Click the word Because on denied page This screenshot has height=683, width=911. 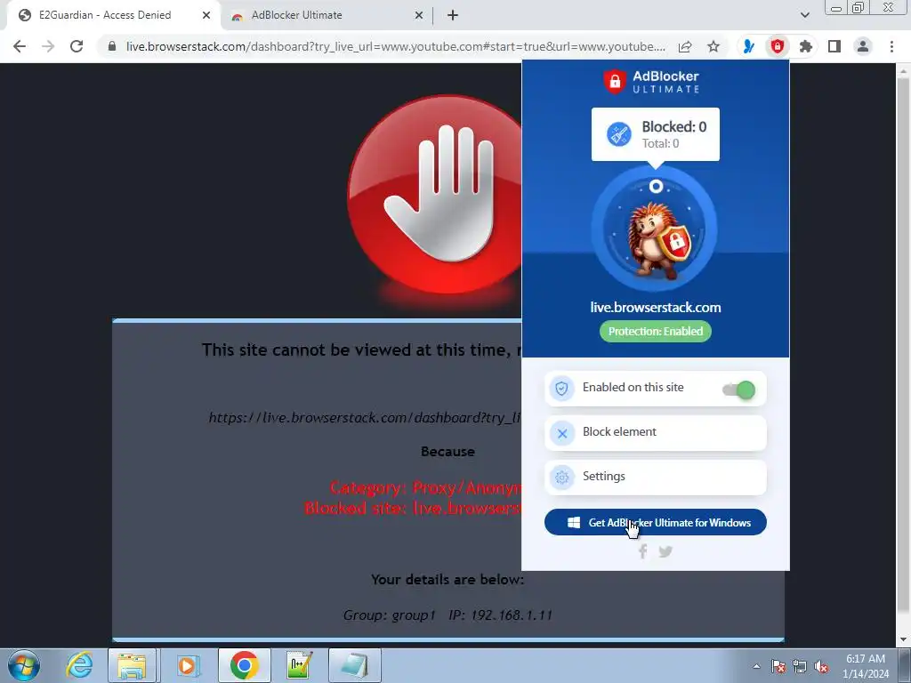pyautogui.click(x=447, y=451)
